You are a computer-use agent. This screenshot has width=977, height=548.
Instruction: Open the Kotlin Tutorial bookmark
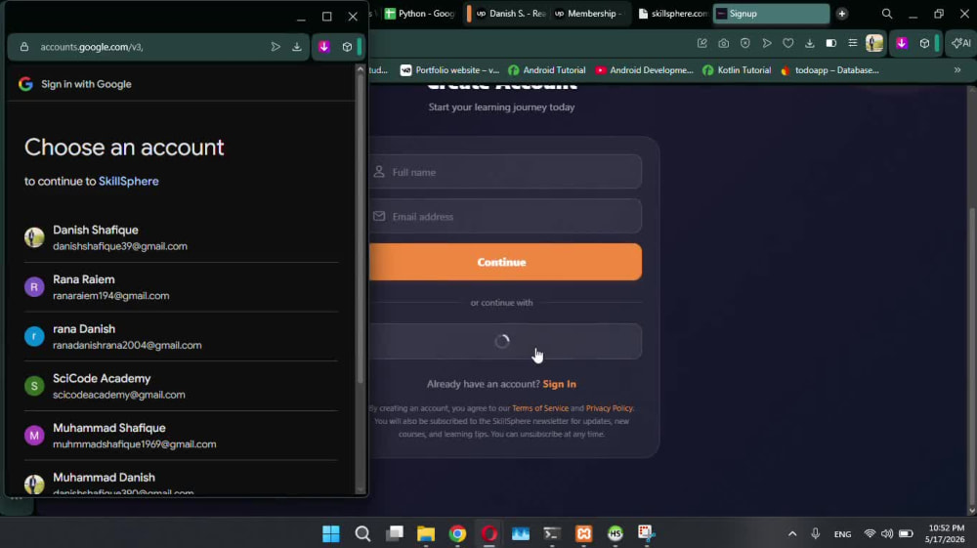click(737, 70)
